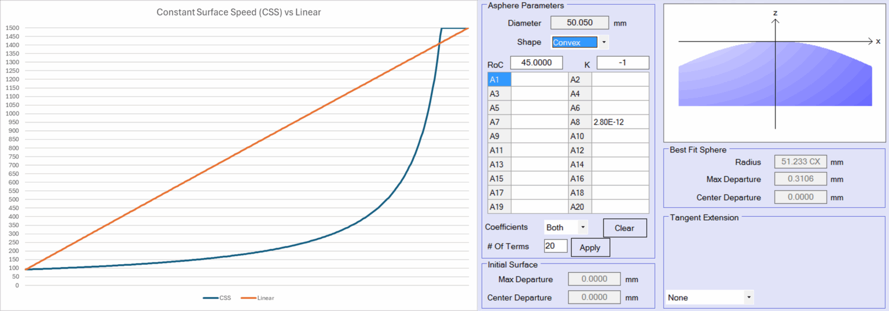The height and width of the screenshot is (311, 889).
Task: Select the A17 coefficient cell
Action: (539, 192)
